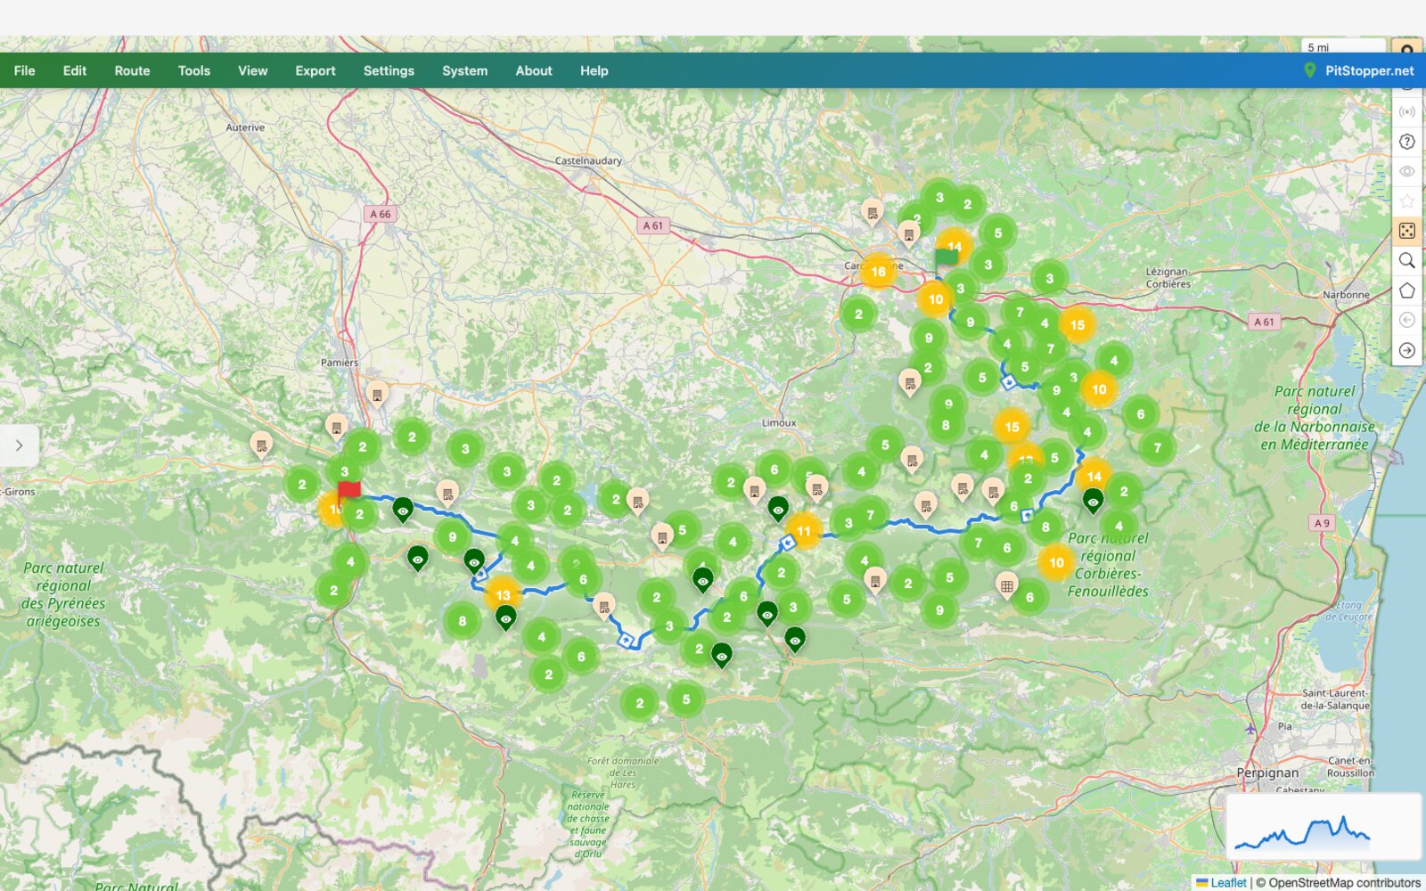The height and width of the screenshot is (891, 1426).
Task: Toggle the eye visibility icon in toolbar
Action: (1406, 171)
